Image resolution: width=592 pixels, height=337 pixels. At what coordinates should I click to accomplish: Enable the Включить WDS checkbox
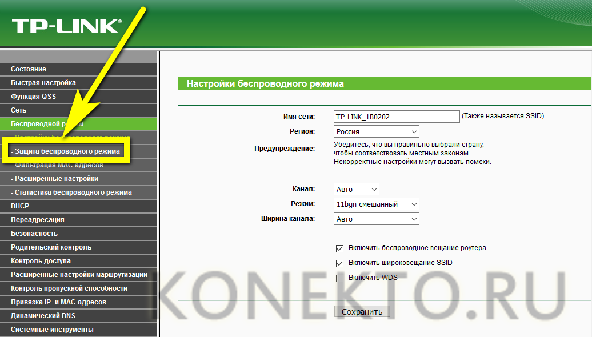pyautogui.click(x=340, y=278)
